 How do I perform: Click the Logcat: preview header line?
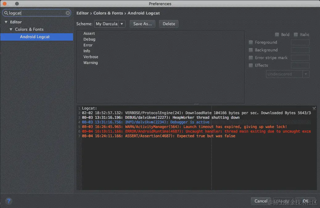pos(89,108)
